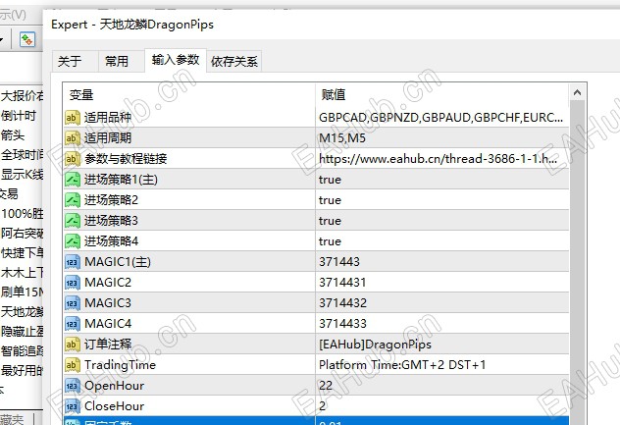Viewport: 620px width, 425px height.
Task: Select the Platform Time:GMT+2 DST+1 value
Action: pos(442,364)
